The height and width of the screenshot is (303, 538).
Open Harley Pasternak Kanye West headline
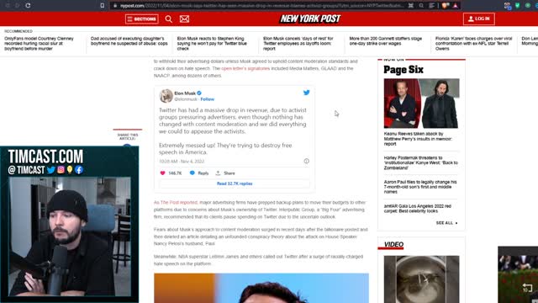click(420, 162)
